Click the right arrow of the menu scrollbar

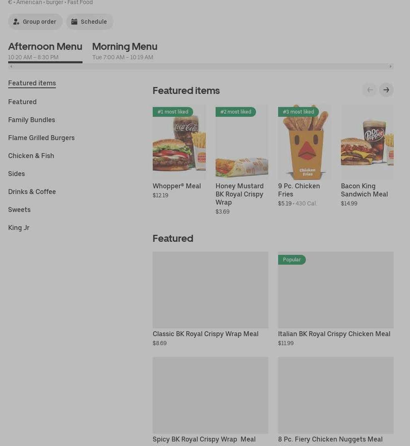(x=390, y=66)
